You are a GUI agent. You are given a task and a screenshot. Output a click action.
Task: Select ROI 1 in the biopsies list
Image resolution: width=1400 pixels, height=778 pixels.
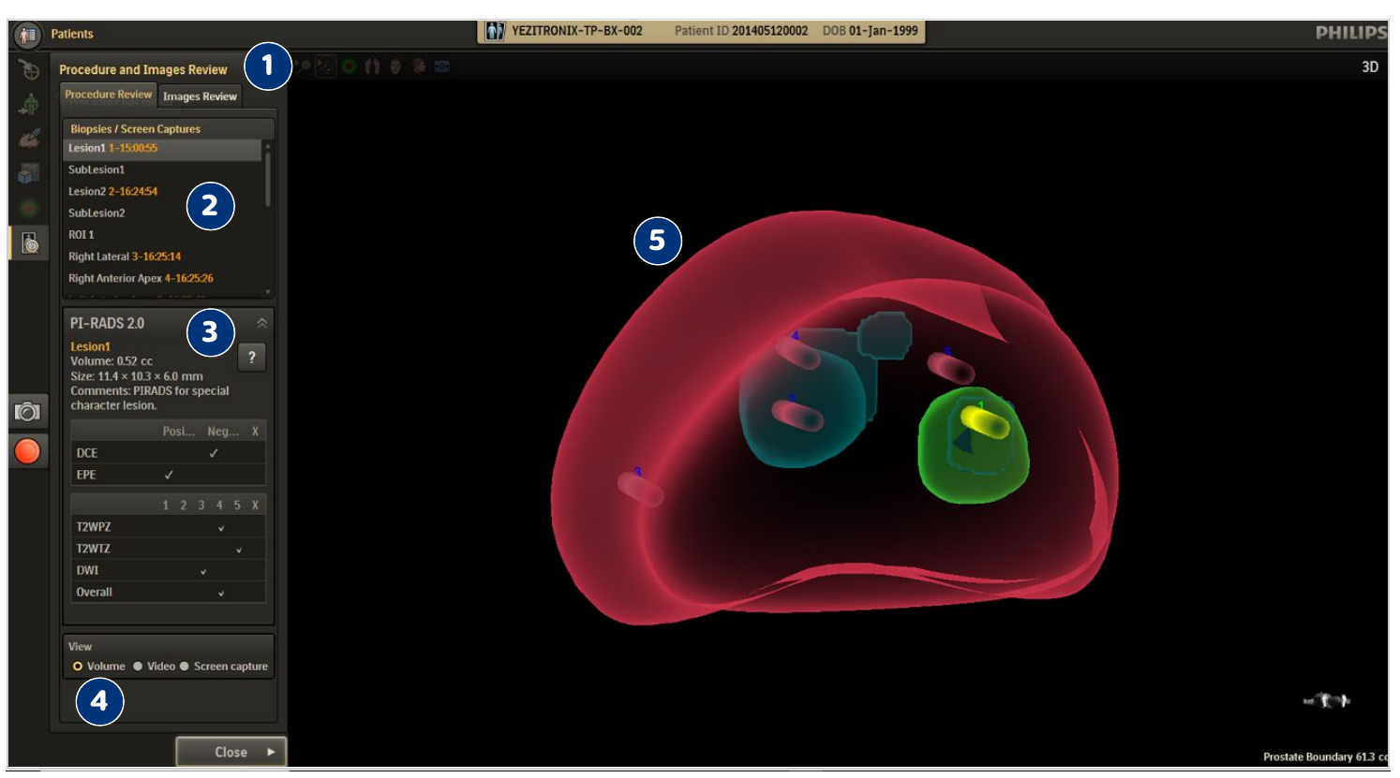[162, 235]
